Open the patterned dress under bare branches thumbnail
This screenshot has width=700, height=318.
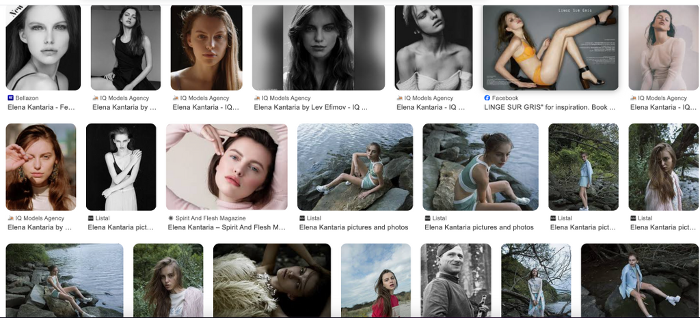(x=536, y=280)
